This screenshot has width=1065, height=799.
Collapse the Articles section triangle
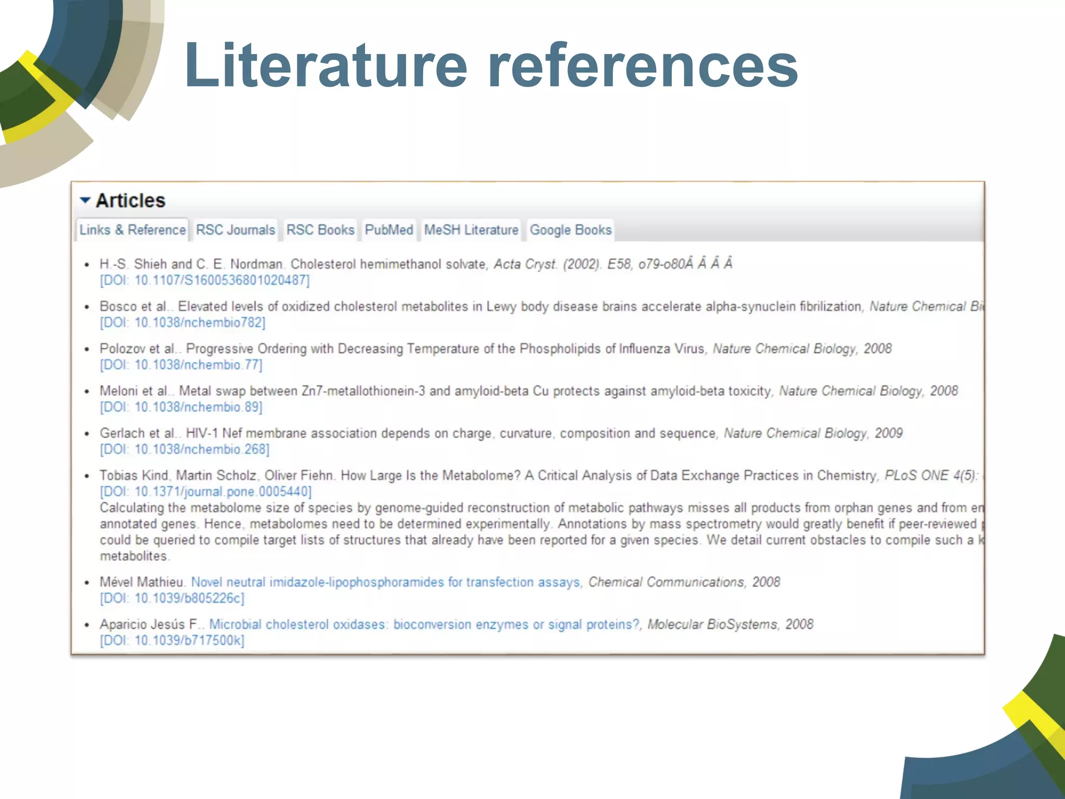coord(85,200)
